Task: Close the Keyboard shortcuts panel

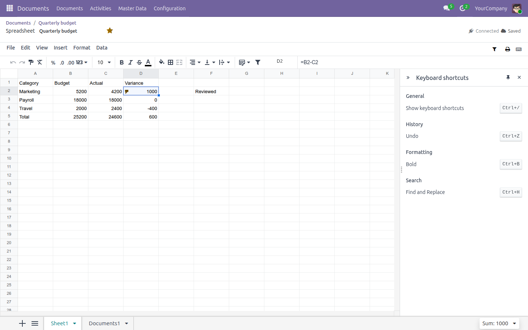Action: [519, 77]
